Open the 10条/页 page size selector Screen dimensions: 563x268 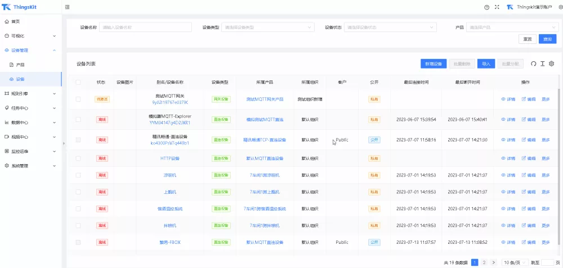click(x=513, y=262)
